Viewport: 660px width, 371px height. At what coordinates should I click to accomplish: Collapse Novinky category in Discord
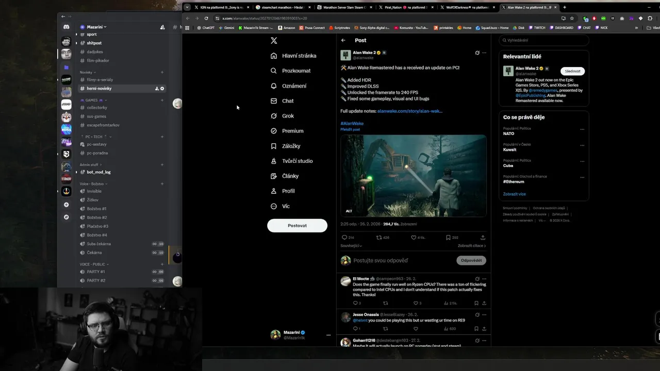(88, 72)
